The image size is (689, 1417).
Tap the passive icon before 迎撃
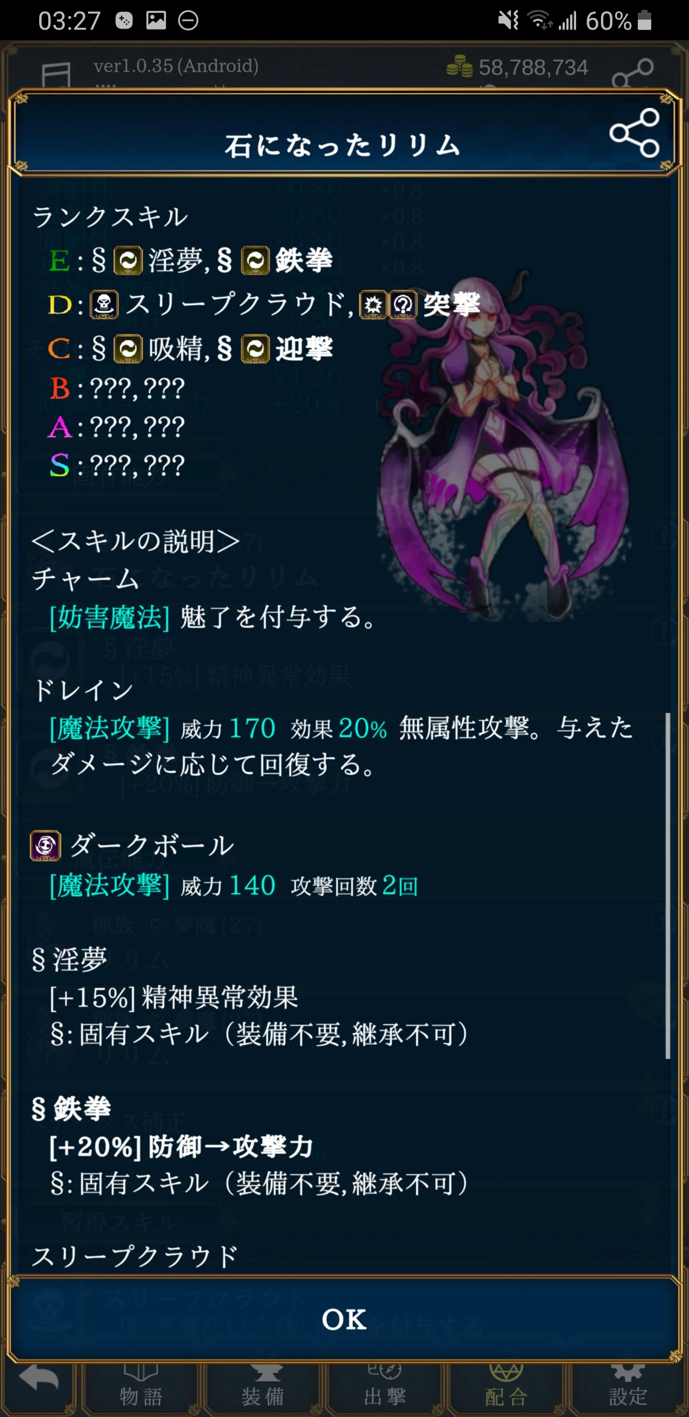tap(256, 349)
